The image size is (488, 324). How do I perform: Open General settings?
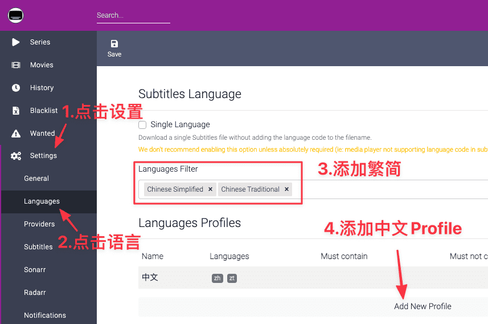click(x=36, y=179)
